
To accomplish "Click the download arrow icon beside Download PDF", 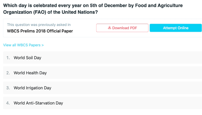I will [109, 28].
